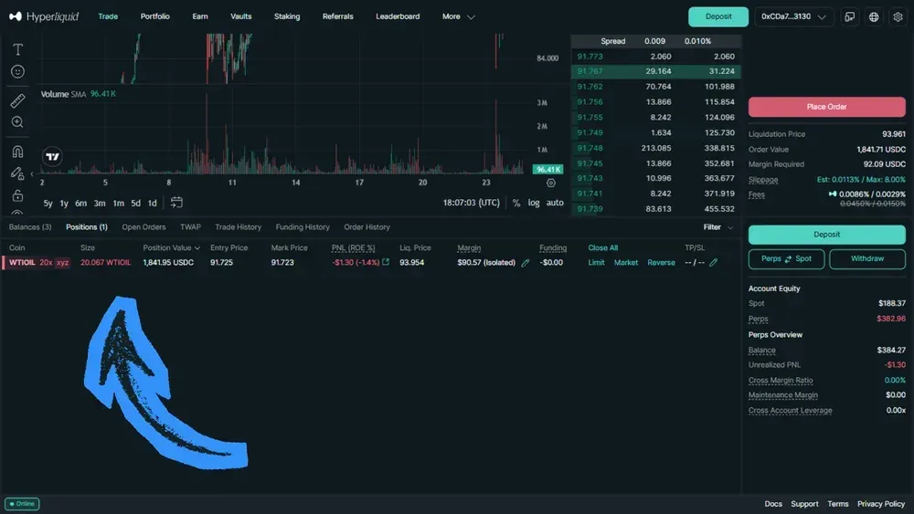Click Reverse position link
This screenshot has height=514, width=914.
(661, 263)
